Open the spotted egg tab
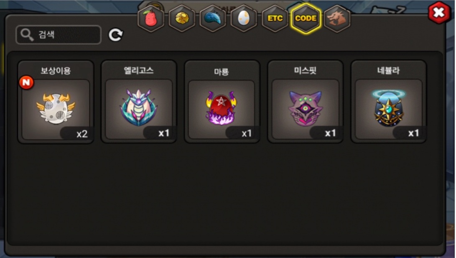Screen dimensions: 456x258 point(244,19)
